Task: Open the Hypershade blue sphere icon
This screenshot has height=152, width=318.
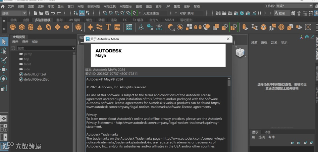Action: [242, 13]
